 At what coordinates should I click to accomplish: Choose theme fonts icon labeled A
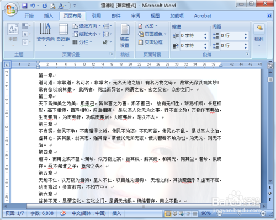[26, 34]
